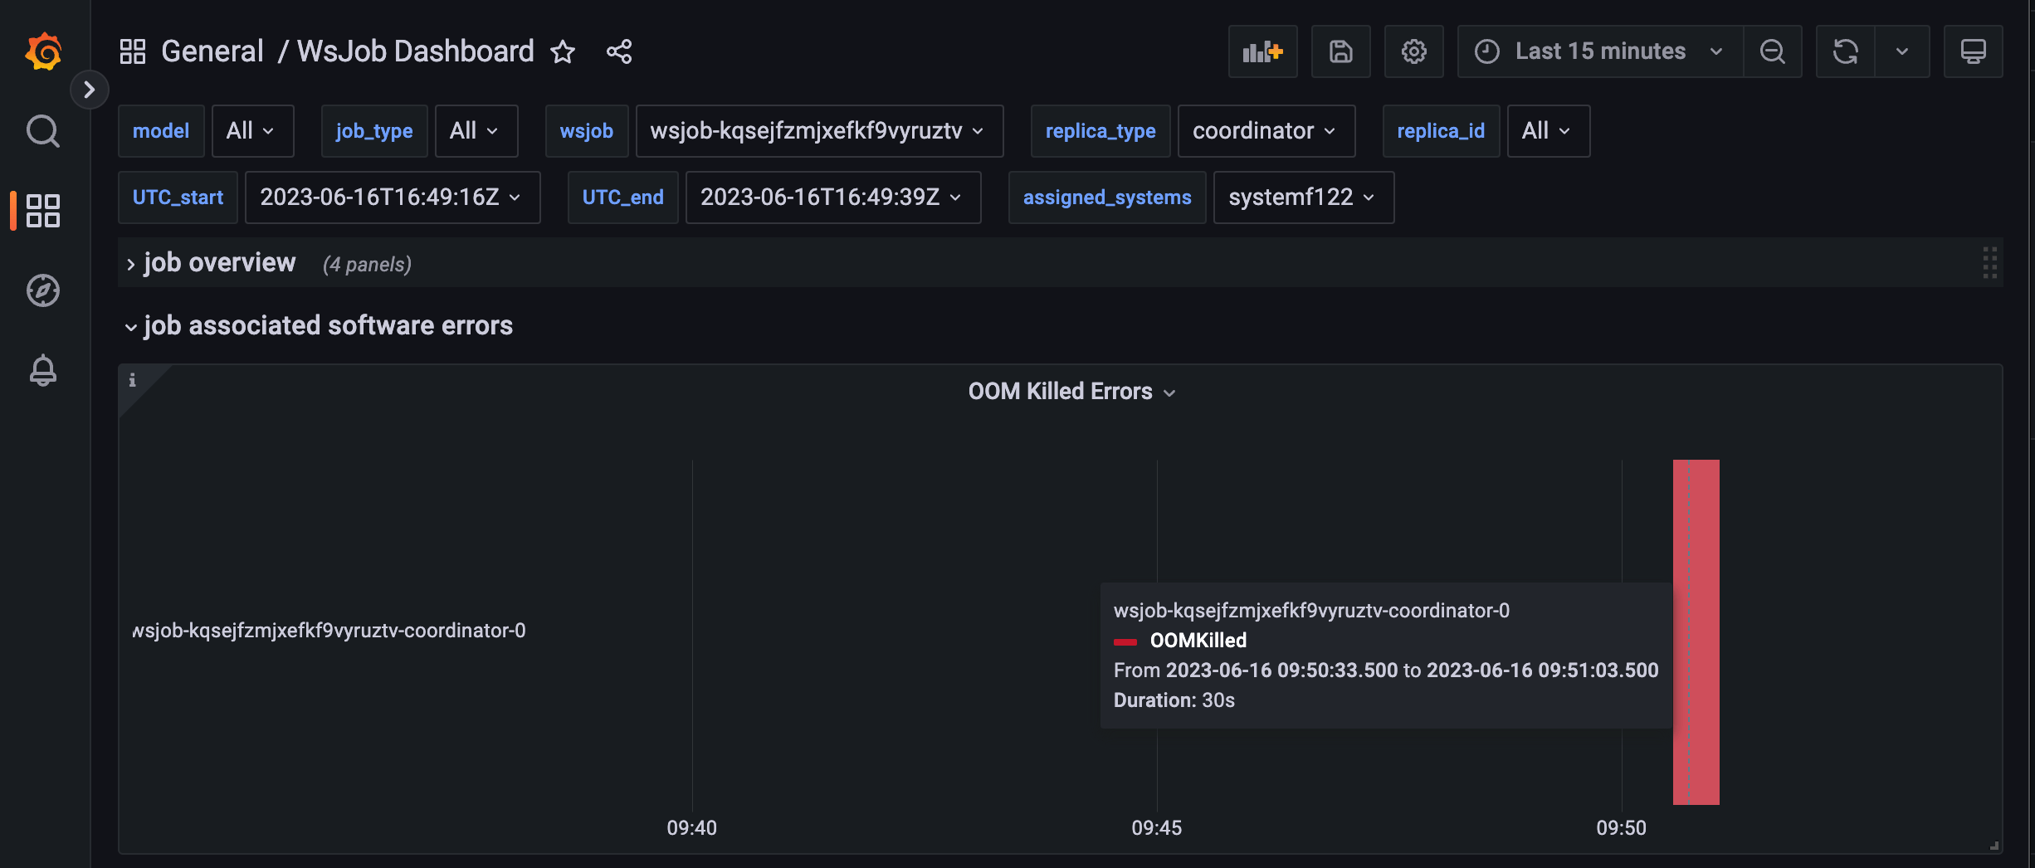Click the 09:40 time axis label

691,828
